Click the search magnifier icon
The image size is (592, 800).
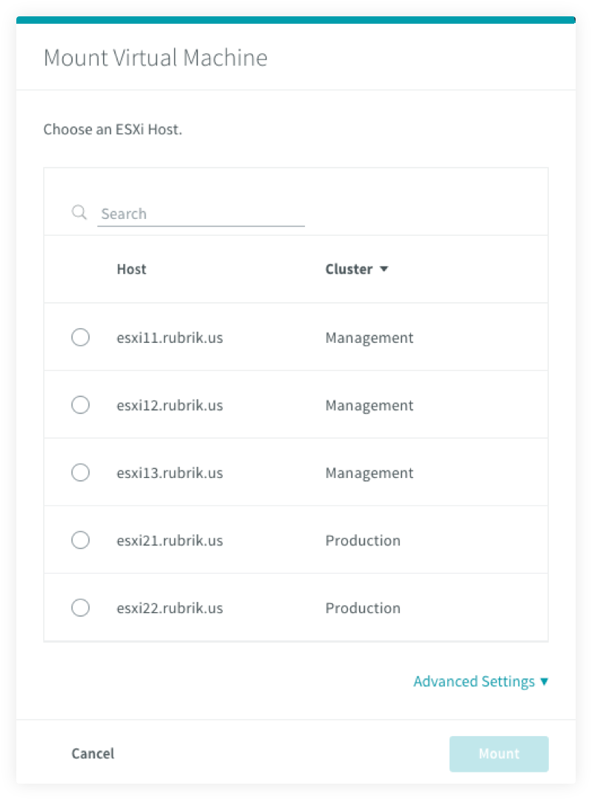click(79, 212)
